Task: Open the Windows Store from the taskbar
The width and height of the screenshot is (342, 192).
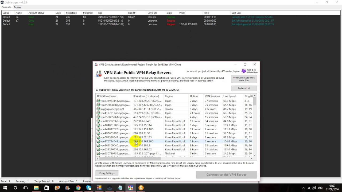Action: [x=46, y=188]
